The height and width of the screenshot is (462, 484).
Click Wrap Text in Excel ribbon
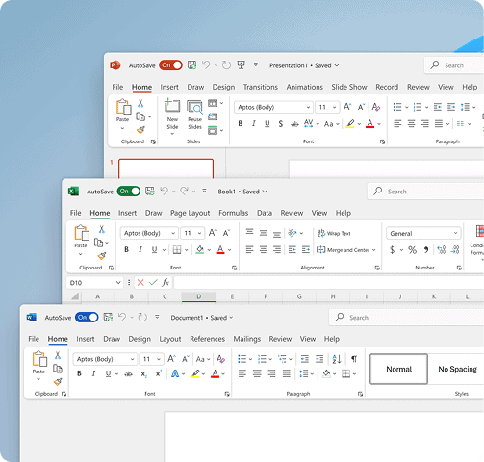pos(334,233)
